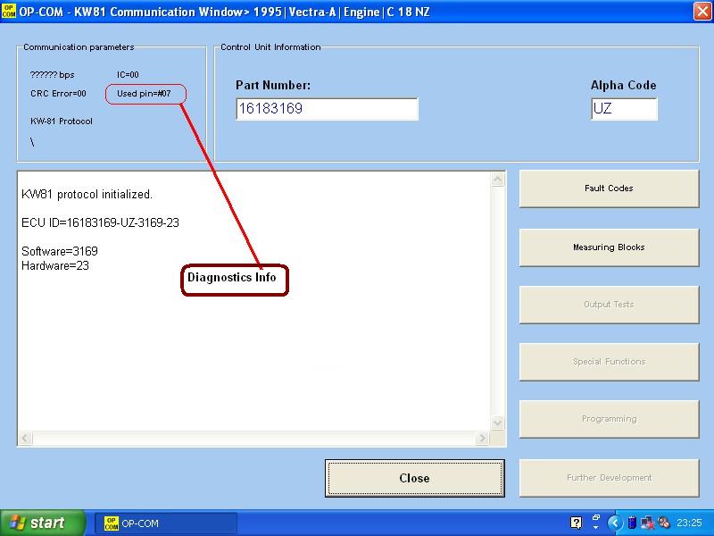
Task: Click the 'Hardware=23' line
Action: pyautogui.click(x=55, y=265)
